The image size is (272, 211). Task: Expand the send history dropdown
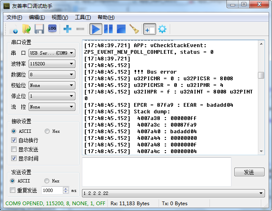pos(173,193)
